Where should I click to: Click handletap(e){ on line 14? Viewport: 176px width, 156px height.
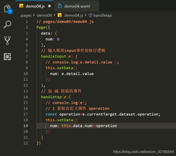tap(56, 97)
